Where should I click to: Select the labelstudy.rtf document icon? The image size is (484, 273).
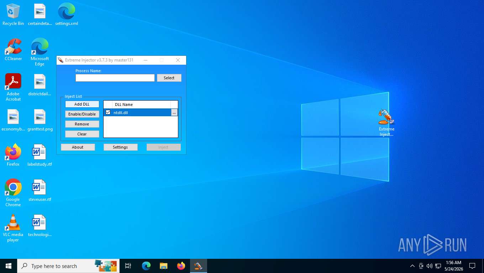tap(40, 155)
